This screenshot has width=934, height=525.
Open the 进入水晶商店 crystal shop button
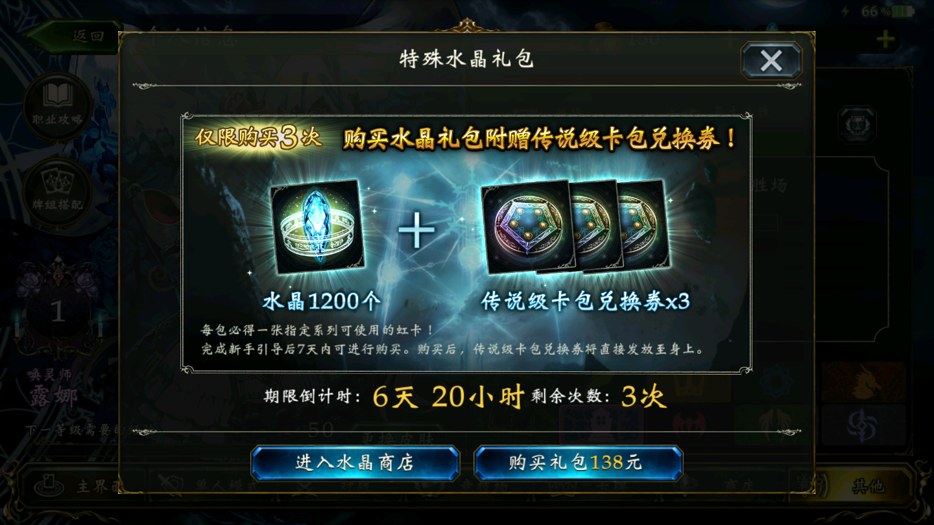tap(355, 463)
